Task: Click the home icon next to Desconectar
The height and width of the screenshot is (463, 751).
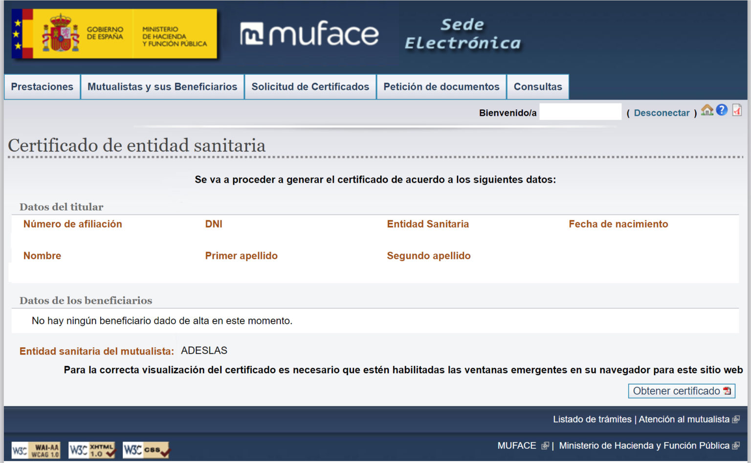Action: [x=706, y=111]
